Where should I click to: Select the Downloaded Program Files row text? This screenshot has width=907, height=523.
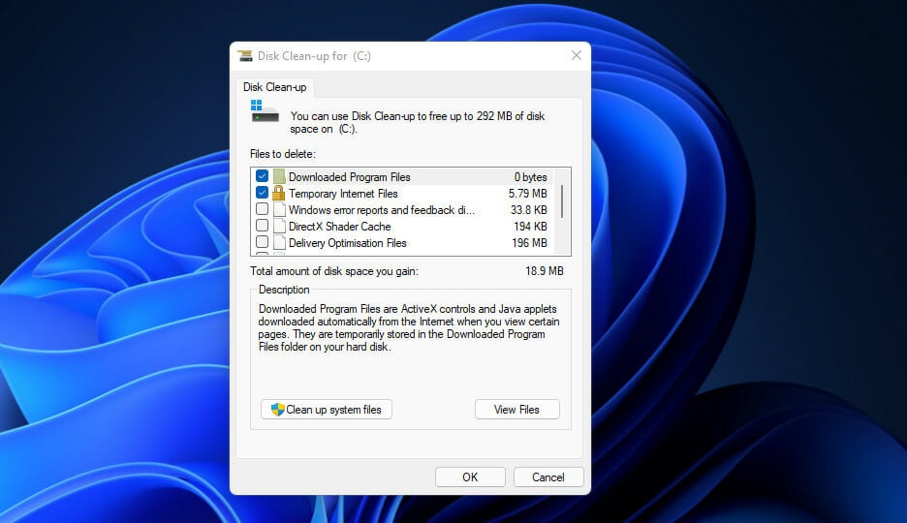click(350, 177)
